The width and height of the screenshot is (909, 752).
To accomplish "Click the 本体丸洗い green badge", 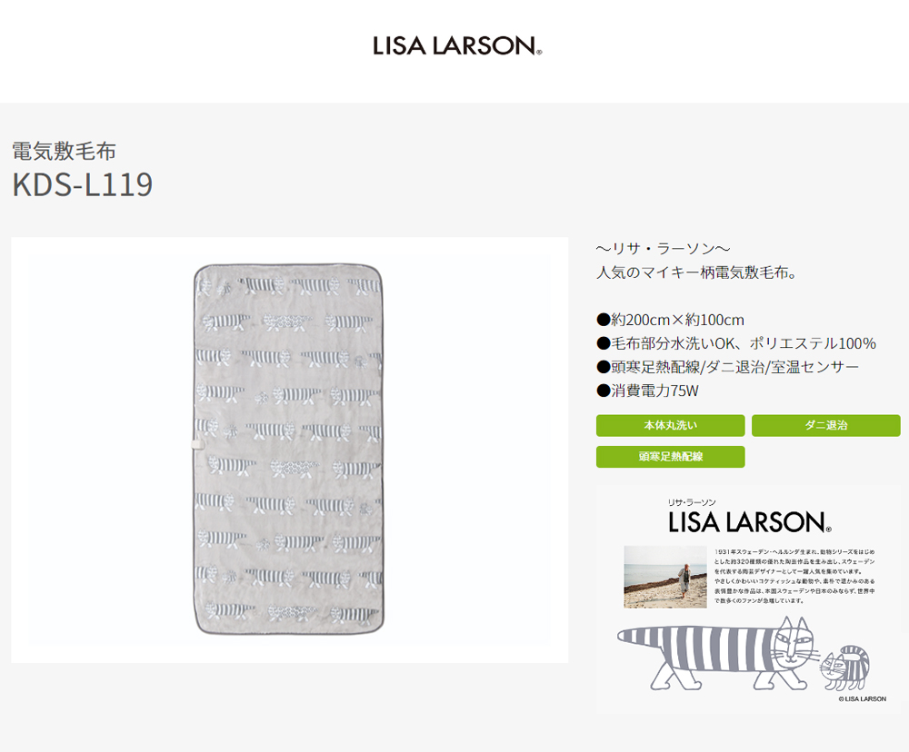I will 670,425.
